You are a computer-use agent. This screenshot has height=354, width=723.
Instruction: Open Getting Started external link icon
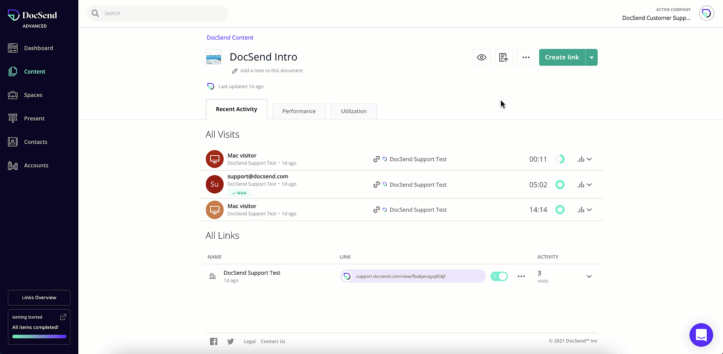click(63, 317)
